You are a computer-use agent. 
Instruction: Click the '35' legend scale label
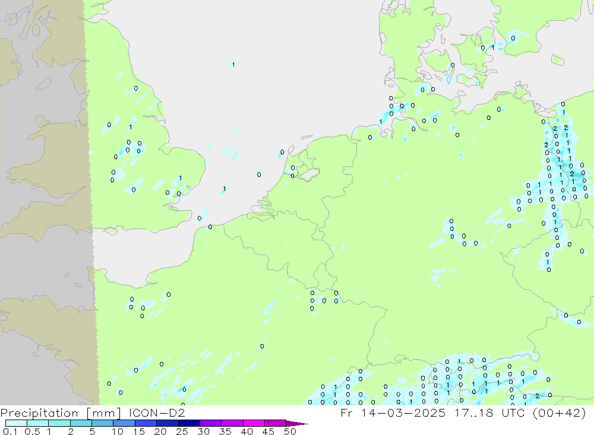pos(225,431)
